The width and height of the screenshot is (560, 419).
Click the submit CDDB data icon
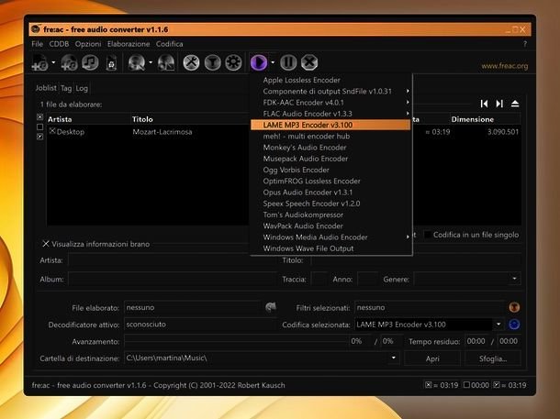click(x=166, y=62)
